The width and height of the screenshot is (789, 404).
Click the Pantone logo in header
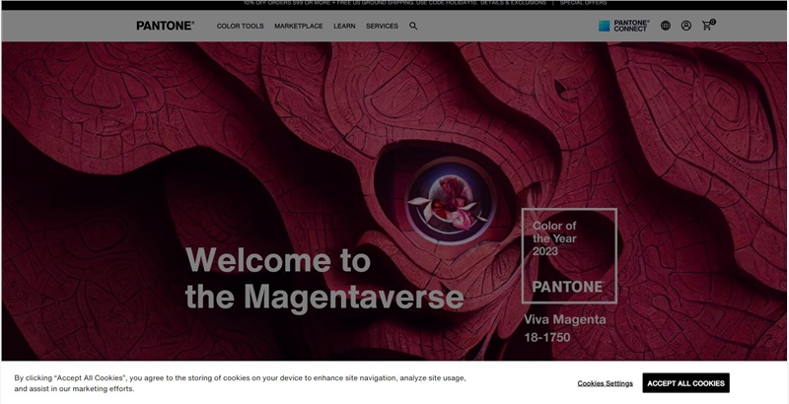(x=165, y=26)
